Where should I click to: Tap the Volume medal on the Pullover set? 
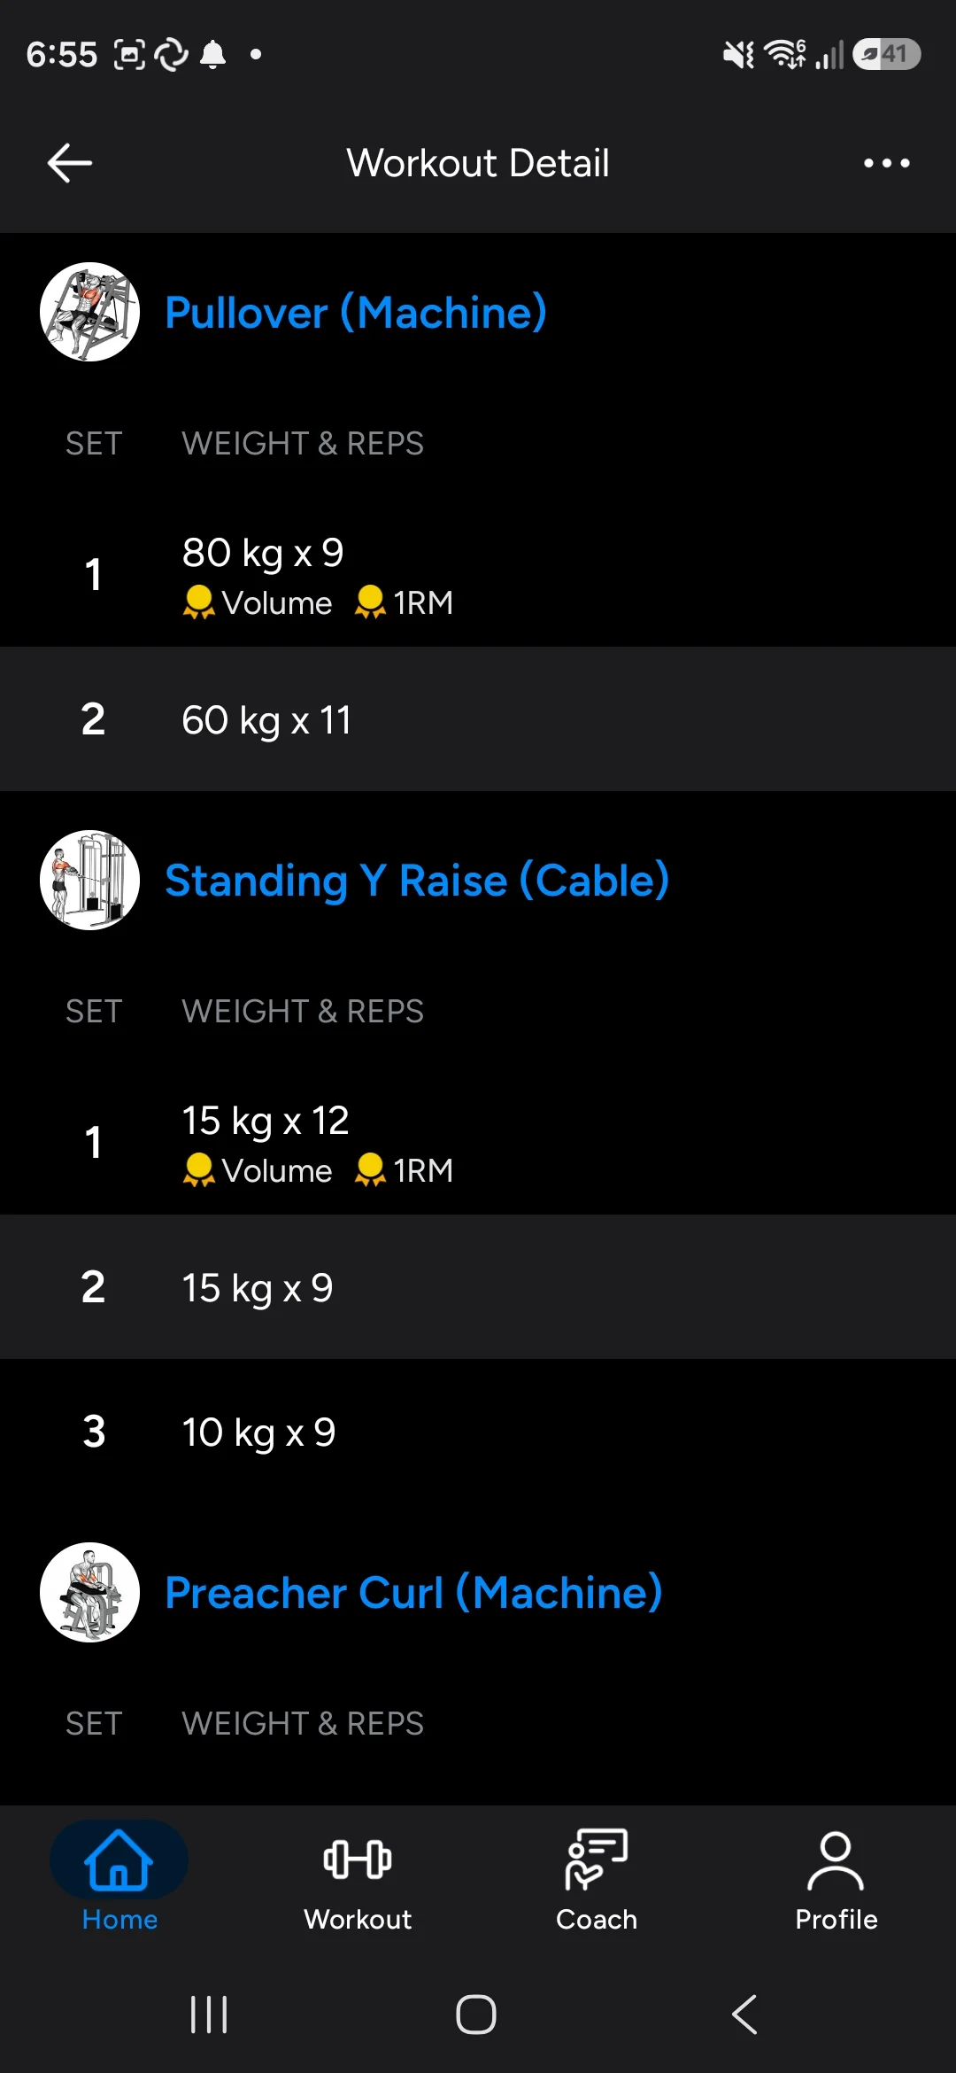coord(258,603)
